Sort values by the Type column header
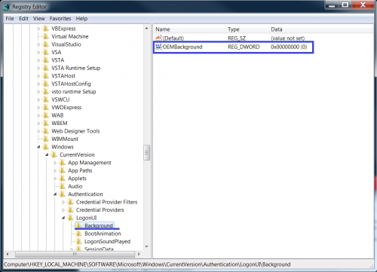Viewport: 377px width, 272px height. 247,29
